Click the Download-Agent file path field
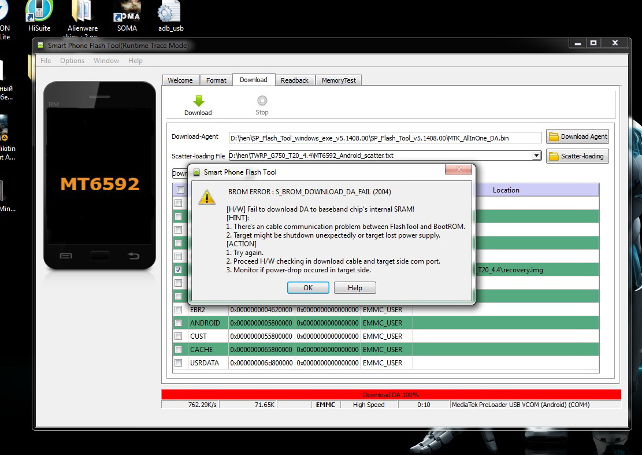This screenshot has width=642, height=455. 385,138
